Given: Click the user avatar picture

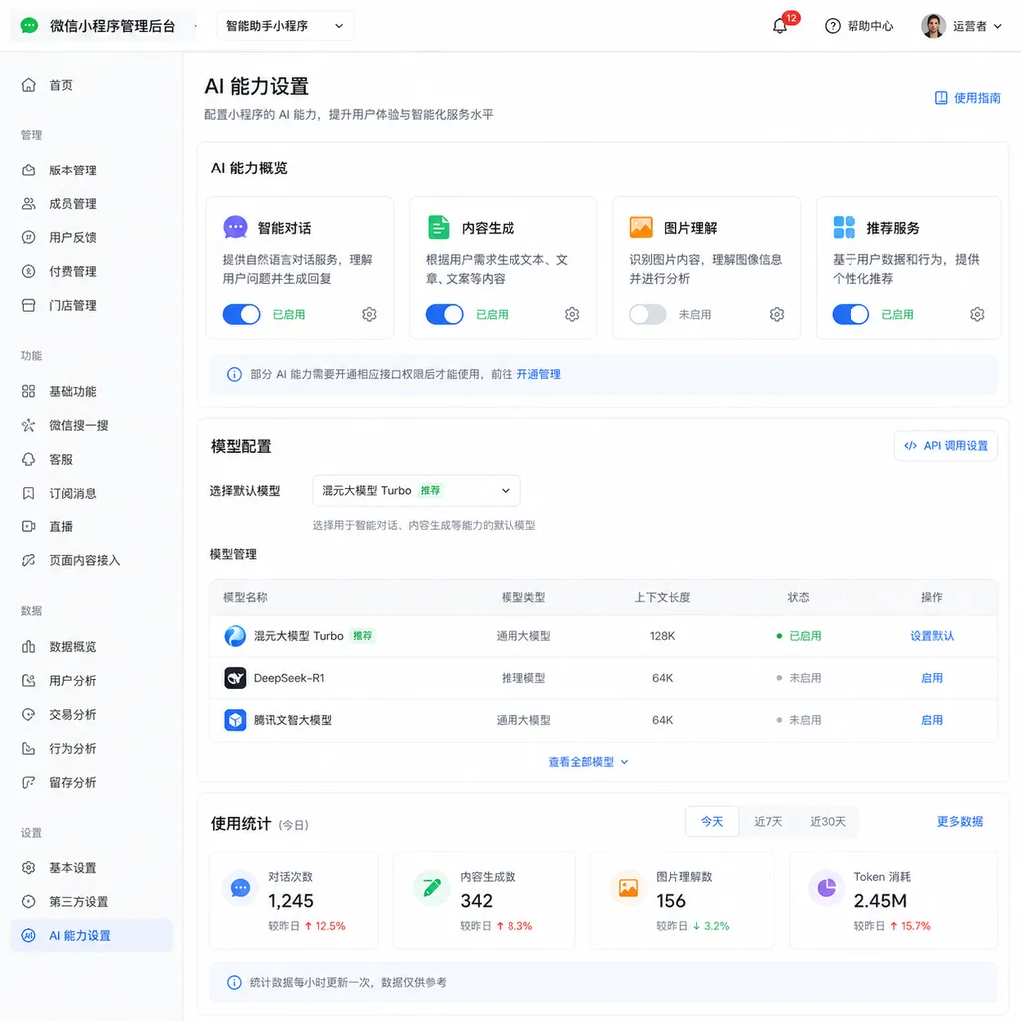Looking at the screenshot, I should pos(933,26).
